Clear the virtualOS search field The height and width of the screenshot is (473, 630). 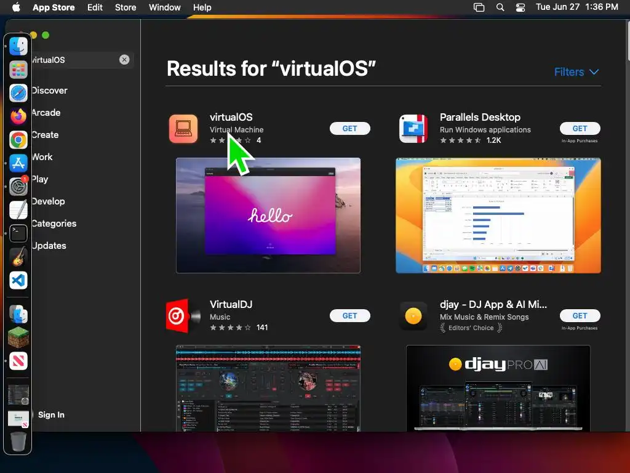click(124, 60)
